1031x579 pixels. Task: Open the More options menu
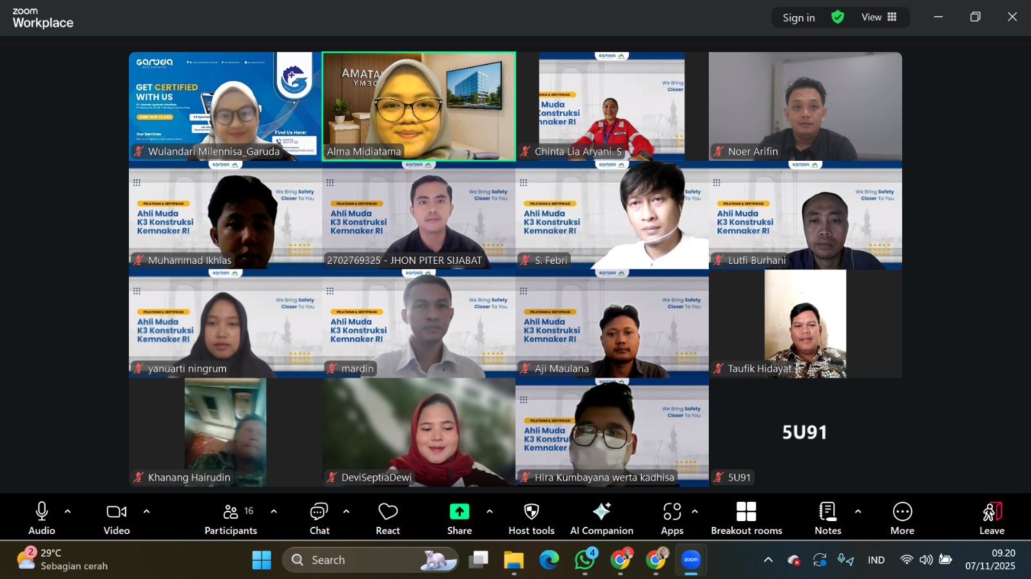pos(902,518)
